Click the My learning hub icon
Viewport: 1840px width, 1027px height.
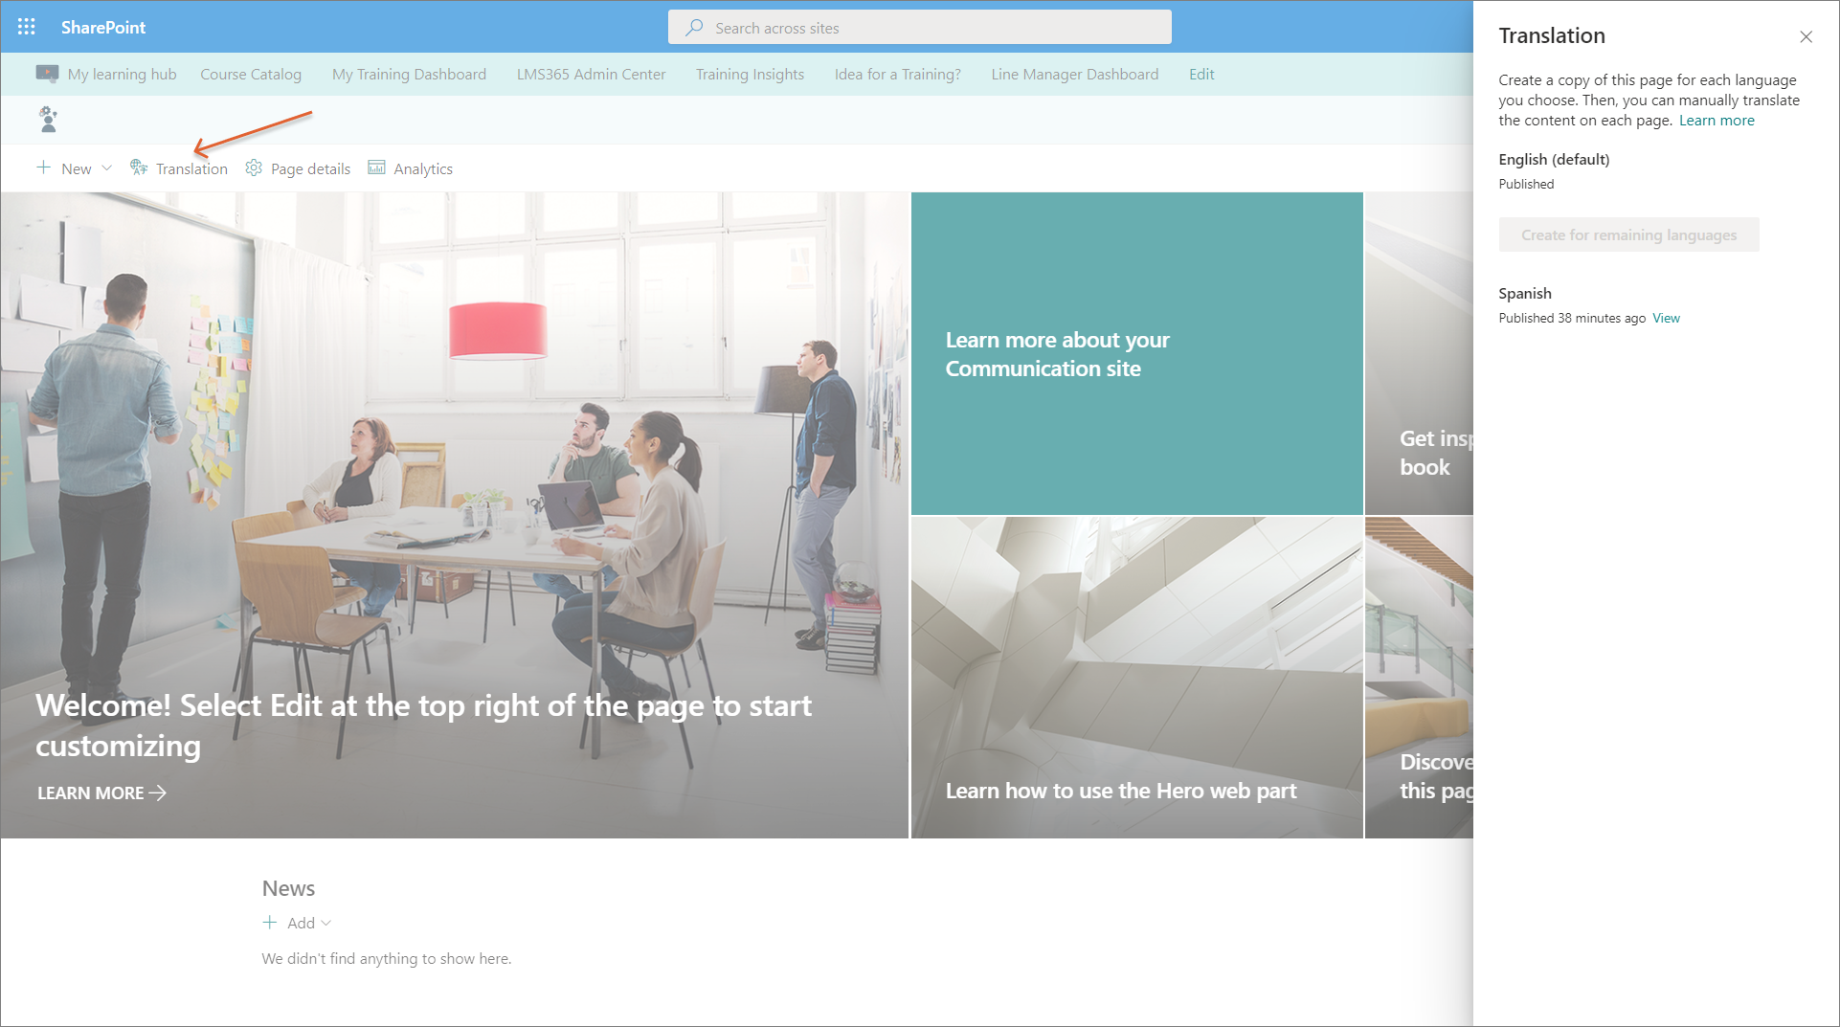pos(47,74)
